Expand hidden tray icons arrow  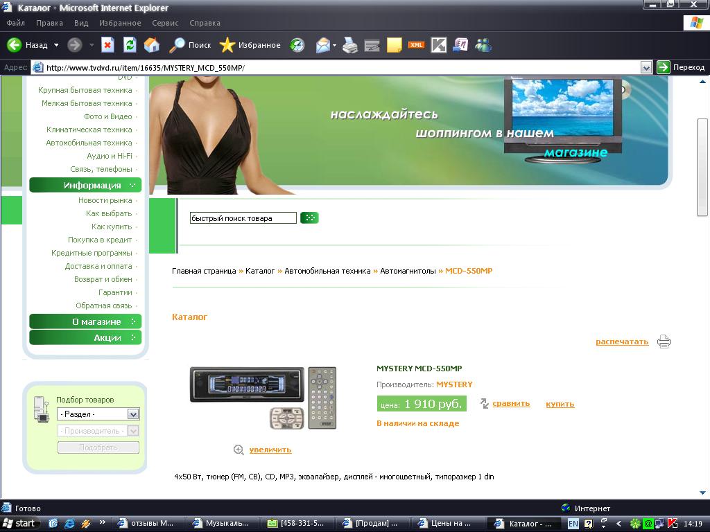point(619,524)
